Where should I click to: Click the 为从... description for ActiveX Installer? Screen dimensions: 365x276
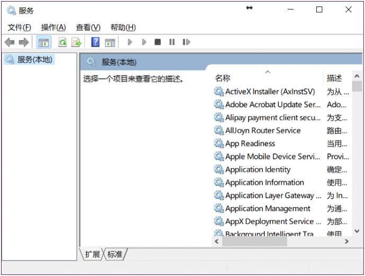point(338,92)
